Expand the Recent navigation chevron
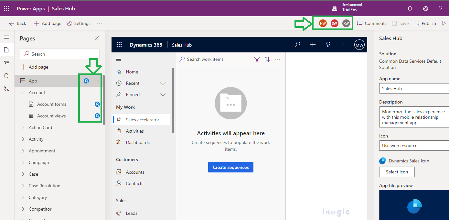449x220 pixels. [x=163, y=83]
